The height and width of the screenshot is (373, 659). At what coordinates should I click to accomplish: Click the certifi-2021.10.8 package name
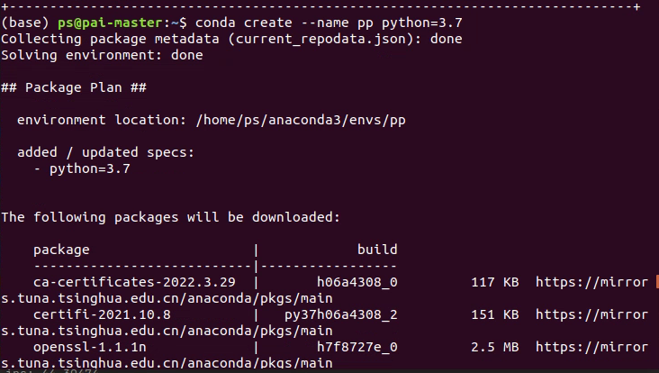coord(102,314)
